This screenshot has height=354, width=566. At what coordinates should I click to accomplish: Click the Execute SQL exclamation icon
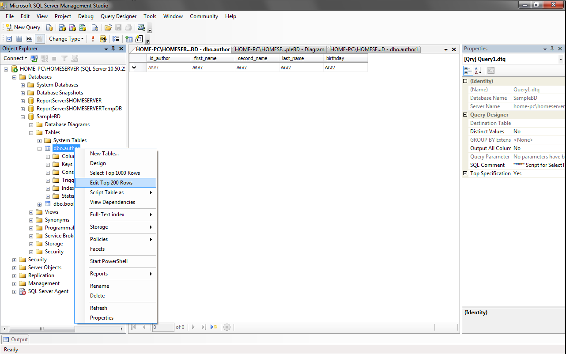click(93, 39)
